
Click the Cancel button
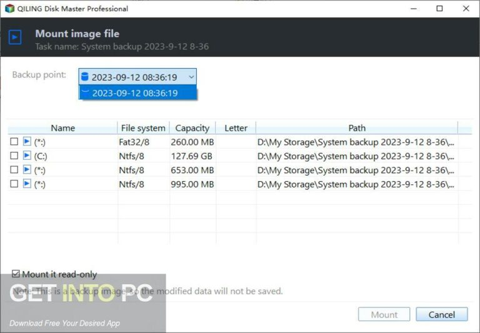point(442,314)
